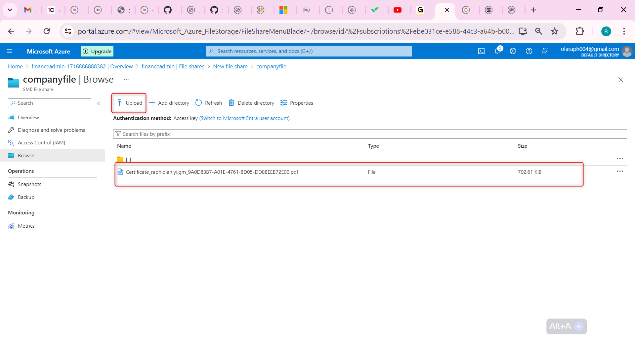This screenshot has width=635, height=337.
Task: Open Snapshots under Operations
Action: tap(29, 184)
